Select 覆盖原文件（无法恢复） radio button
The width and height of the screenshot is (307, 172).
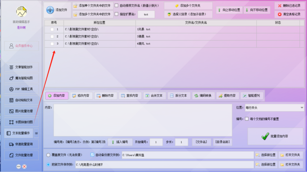coord(48,155)
